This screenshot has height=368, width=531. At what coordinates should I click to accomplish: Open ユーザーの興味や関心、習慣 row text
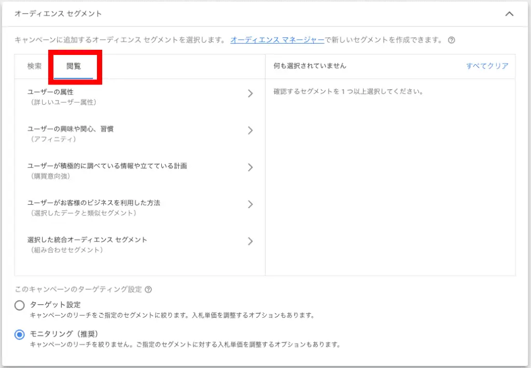point(71,129)
